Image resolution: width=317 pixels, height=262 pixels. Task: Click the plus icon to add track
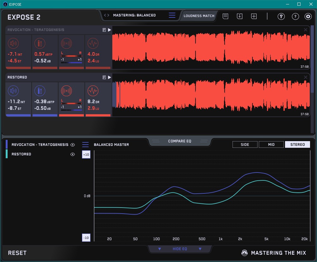click(x=254, y=16)
